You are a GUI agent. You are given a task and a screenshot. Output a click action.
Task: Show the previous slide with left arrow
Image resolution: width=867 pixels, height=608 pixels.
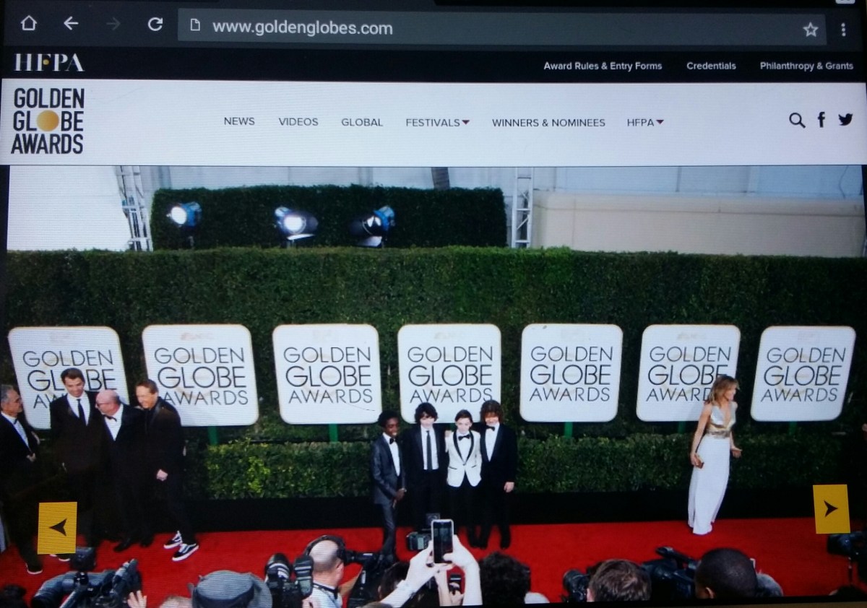click(x=57, y=527)
